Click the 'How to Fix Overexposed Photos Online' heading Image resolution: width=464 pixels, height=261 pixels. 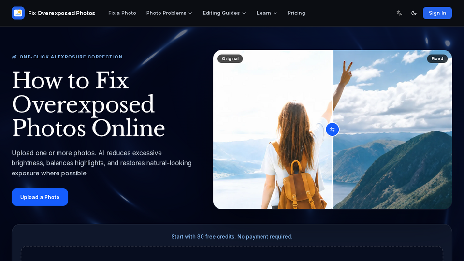pos(88,104)
